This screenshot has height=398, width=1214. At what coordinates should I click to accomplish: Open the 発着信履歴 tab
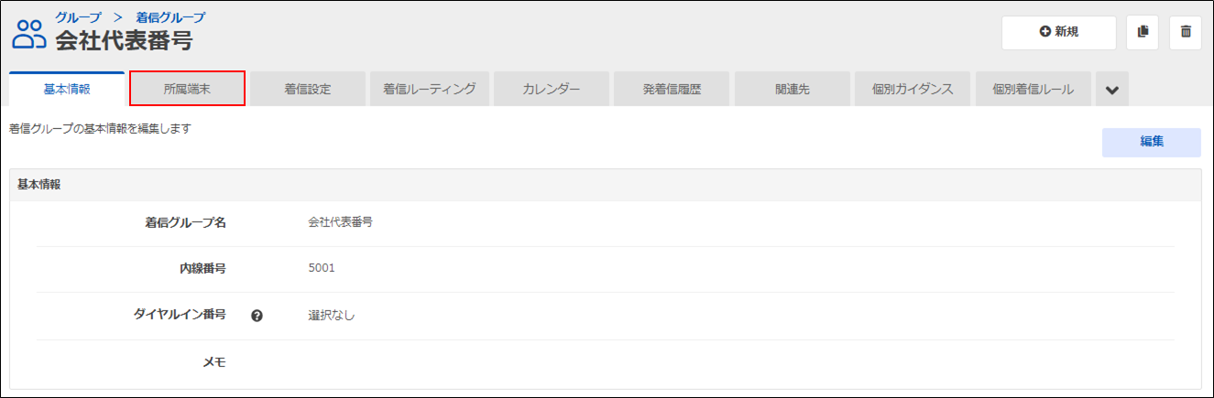coord(672,90)
